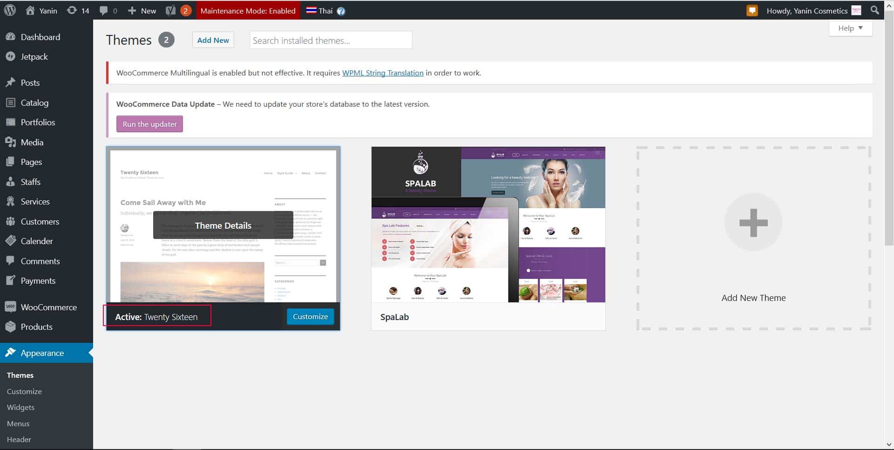Click the Services icon in sidebar
The width and height of the screenshot is (894, 450).
point(10,201)
